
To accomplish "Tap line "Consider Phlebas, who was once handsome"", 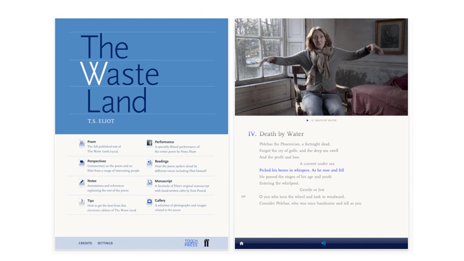I will 311,203.
